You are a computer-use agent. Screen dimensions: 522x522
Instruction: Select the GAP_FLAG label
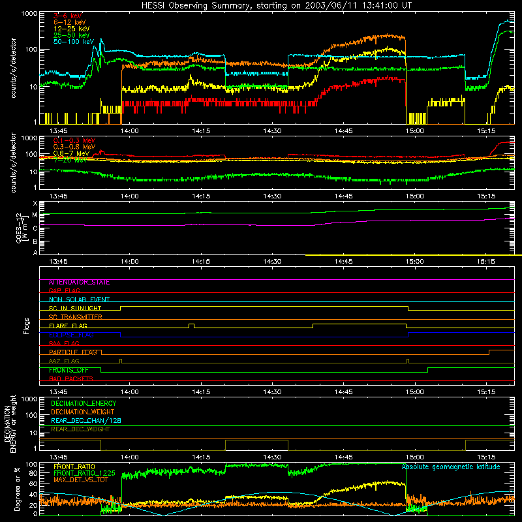(64, 290)
